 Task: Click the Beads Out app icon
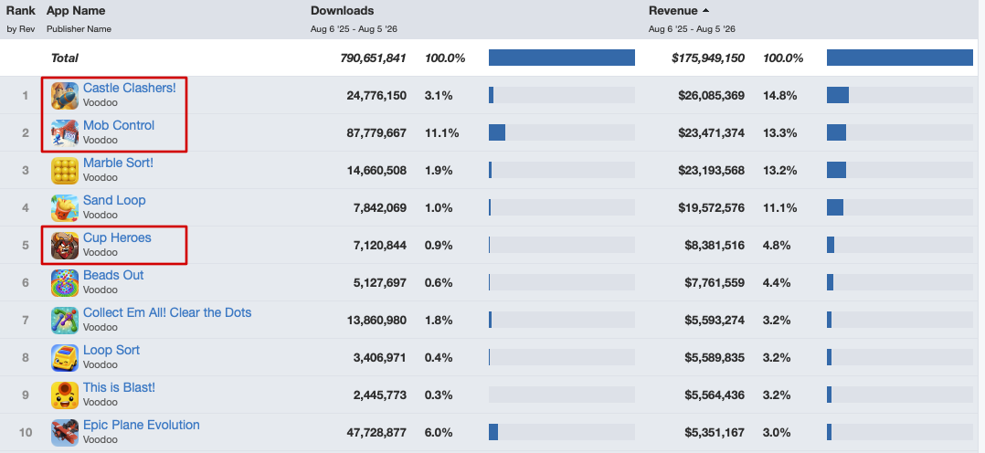[x=65, y=283]
